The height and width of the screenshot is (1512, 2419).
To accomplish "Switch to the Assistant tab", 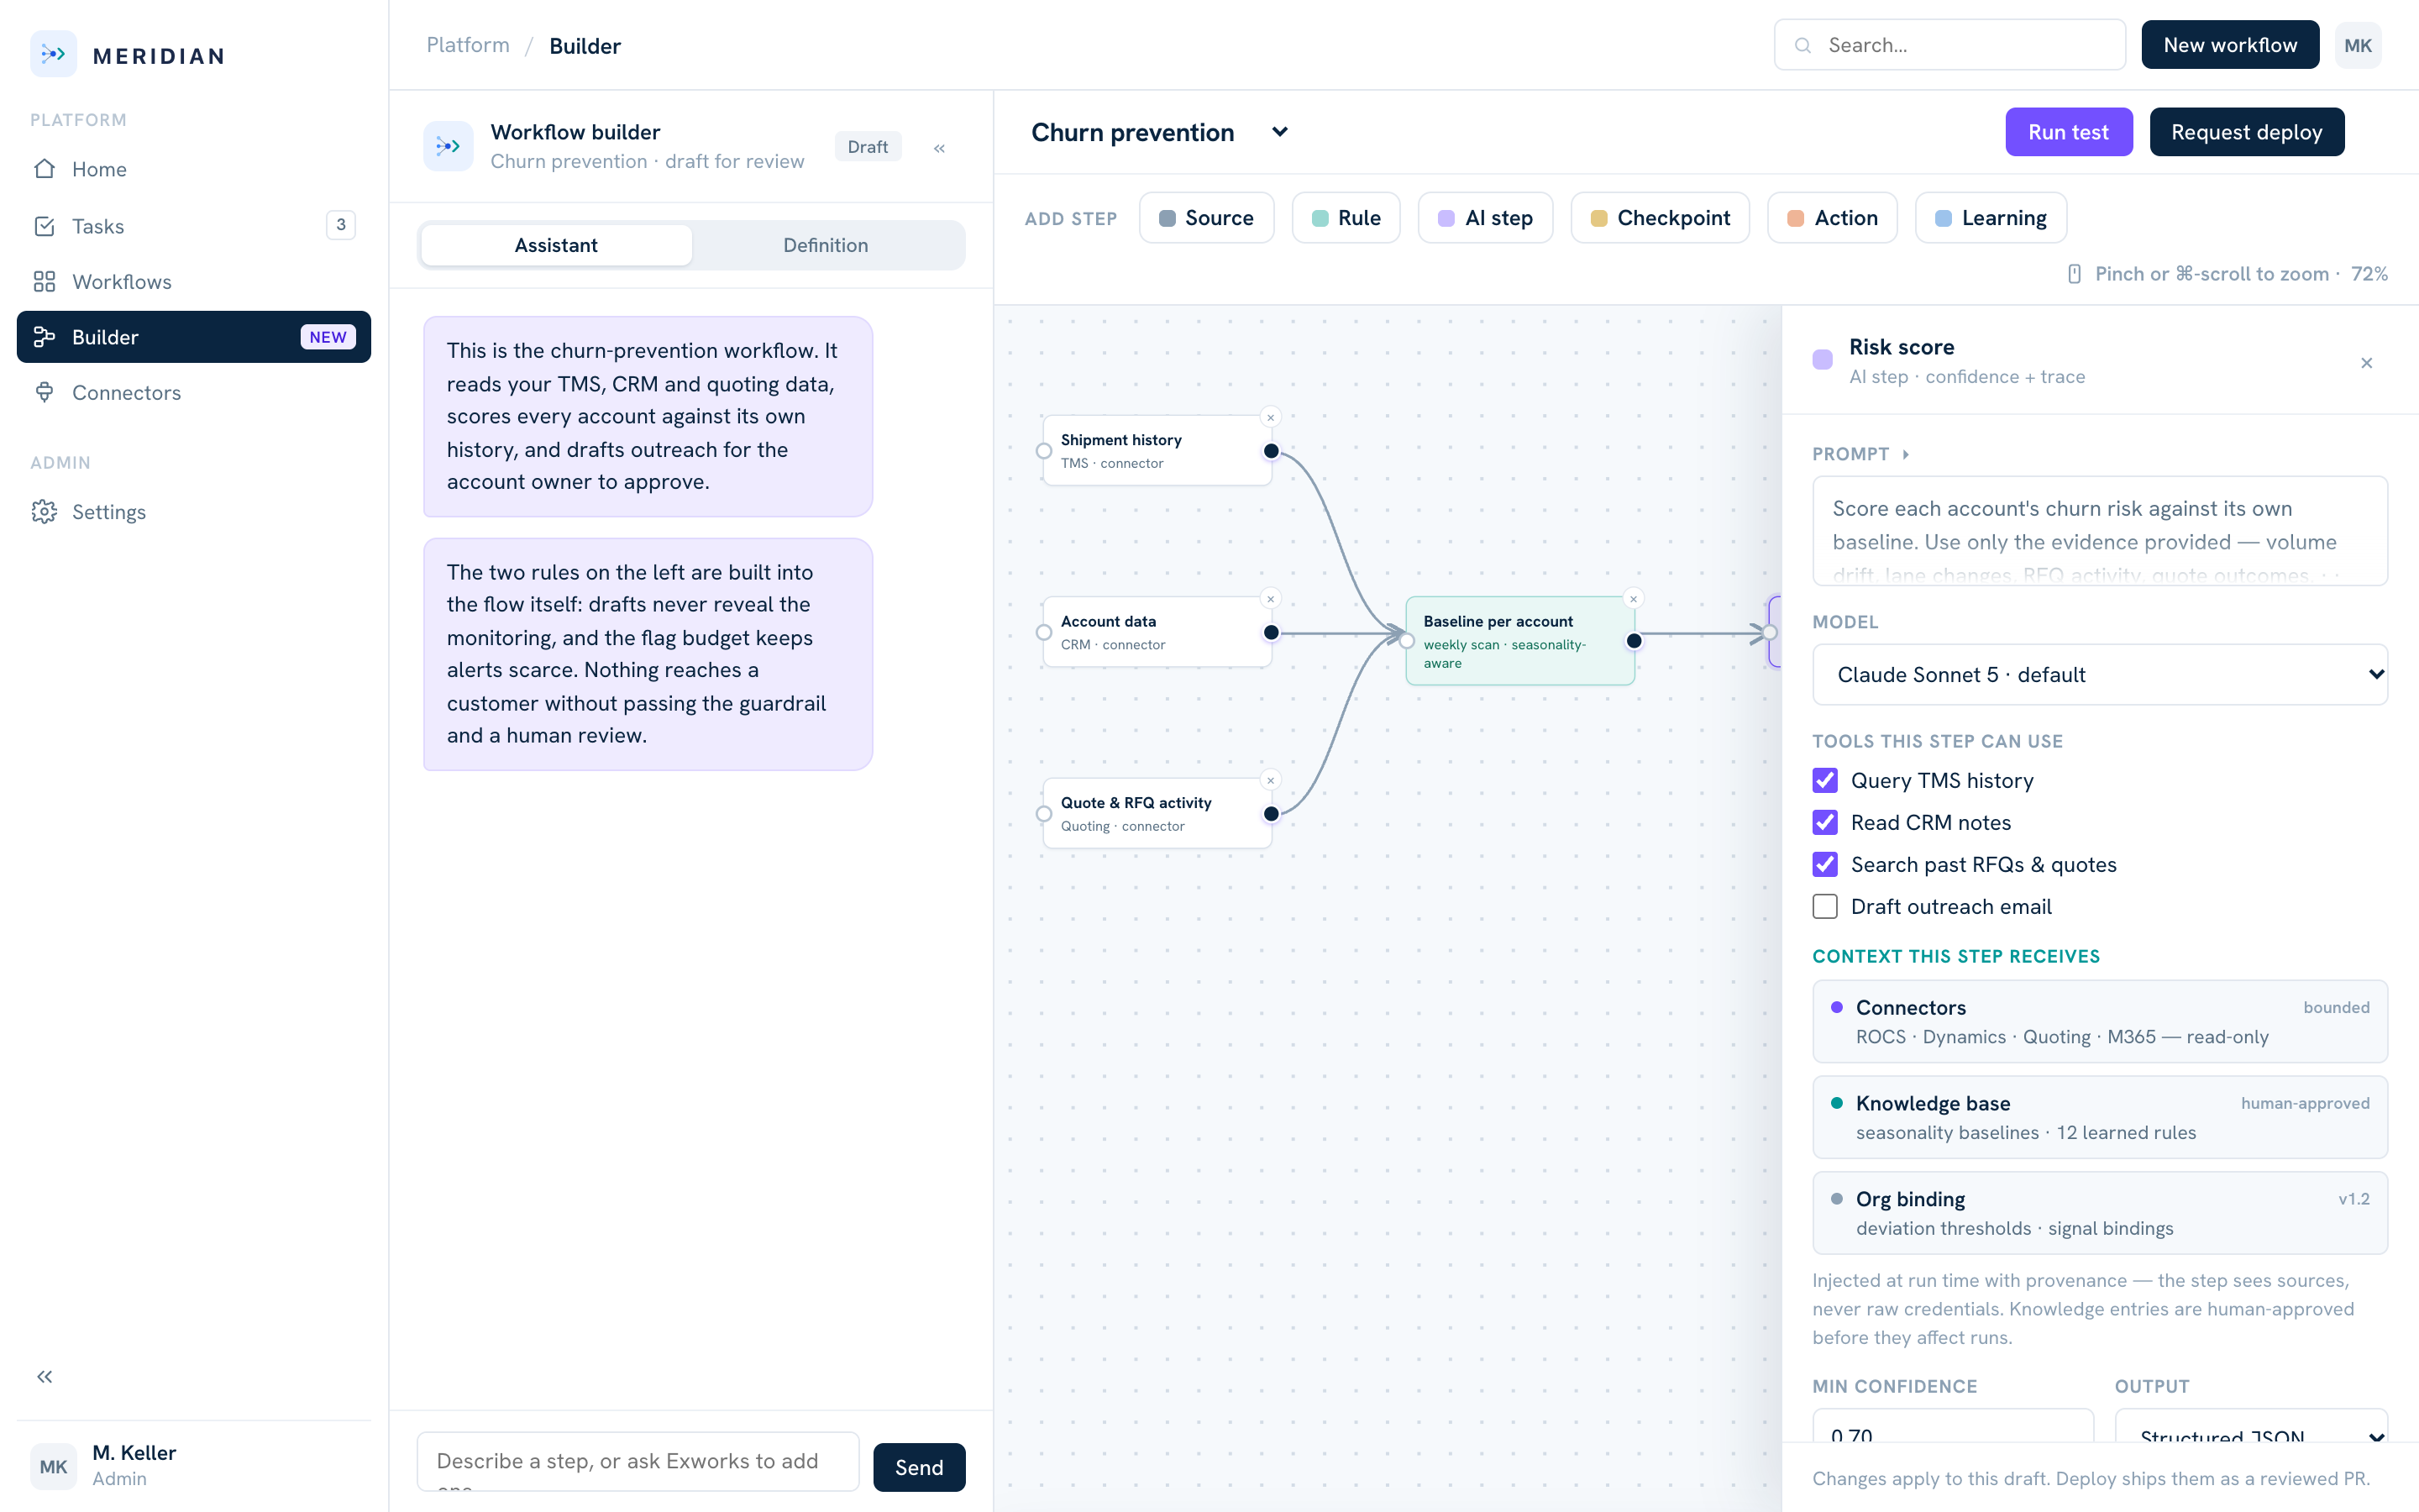I will (556, 245).
